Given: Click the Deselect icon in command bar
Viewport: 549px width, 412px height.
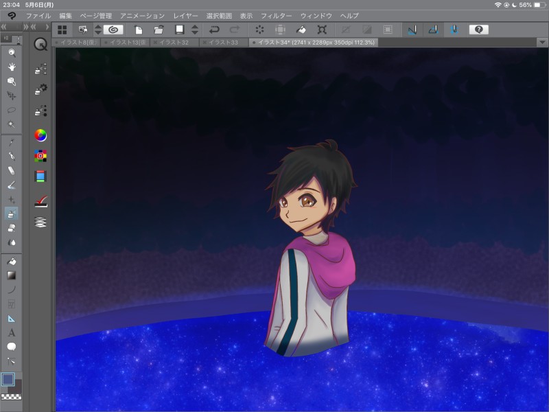Looking at the screenshot, I should click(346, 30).
